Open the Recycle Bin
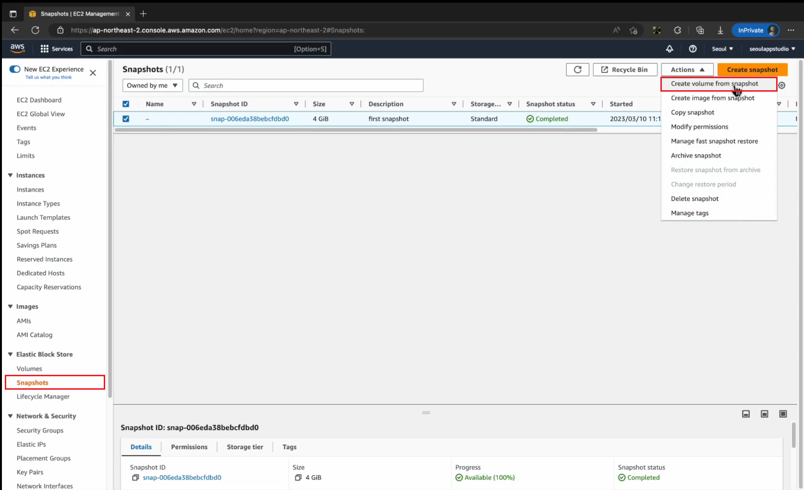This screenshot has width=804, height=490. pyautogui.click(x=624, y=70)
